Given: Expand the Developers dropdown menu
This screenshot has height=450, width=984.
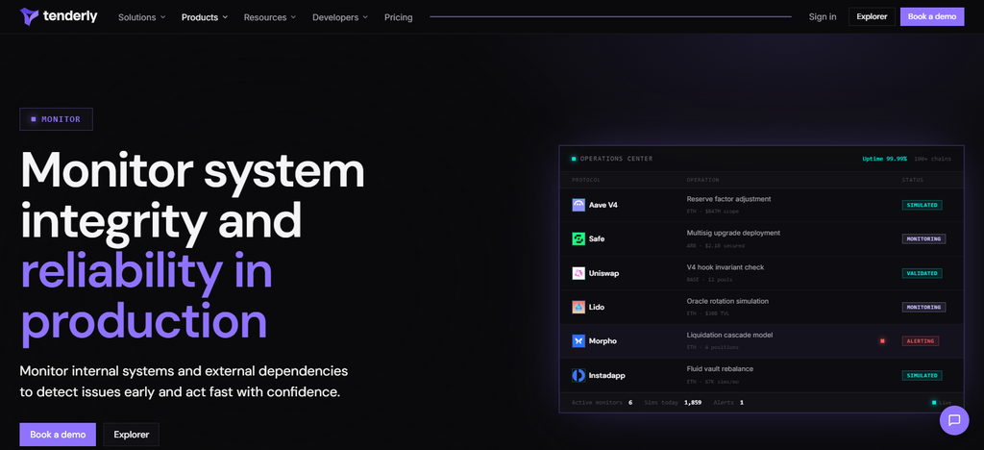Looking at the screenshot, I should (340, 17).
